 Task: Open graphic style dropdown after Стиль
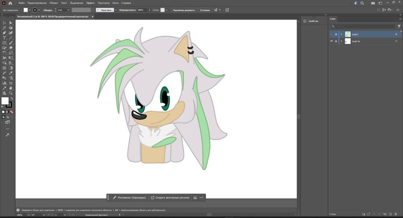167,10
